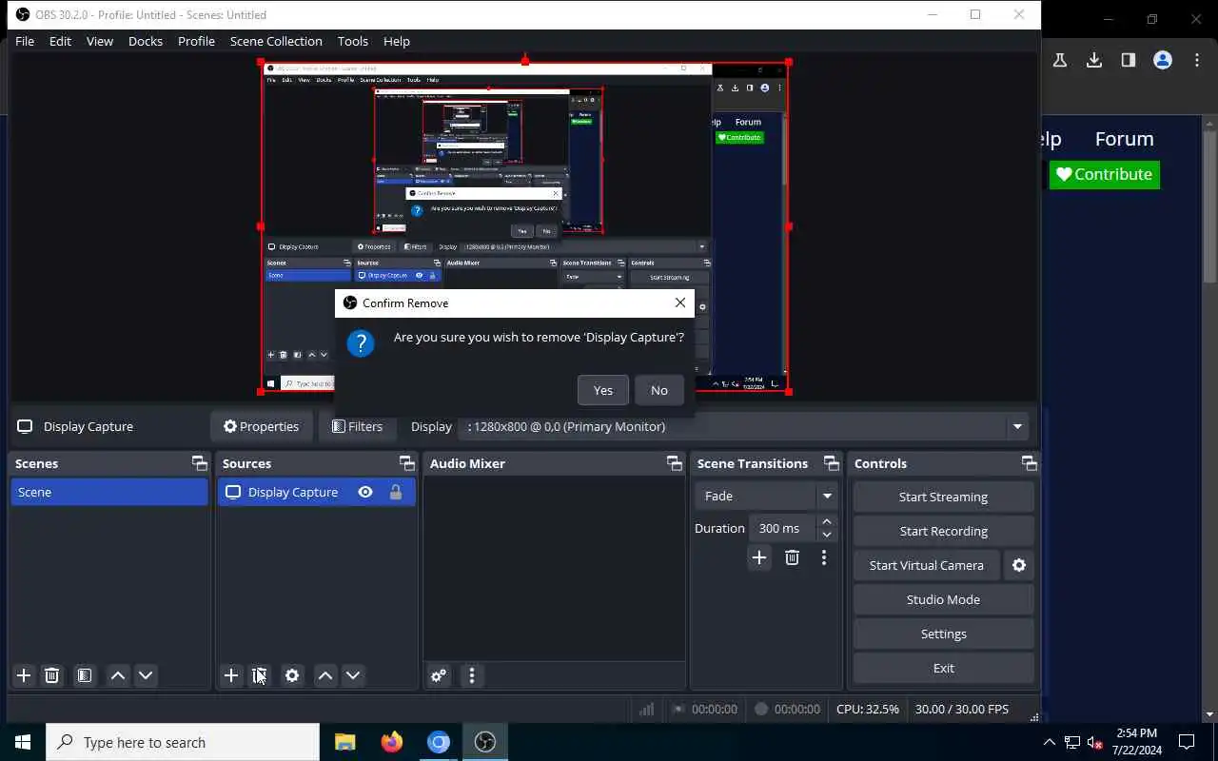Pop out the Audio Mixer dock
The width and height of the screenshot is (1218, 761).
tap(675, 463)
